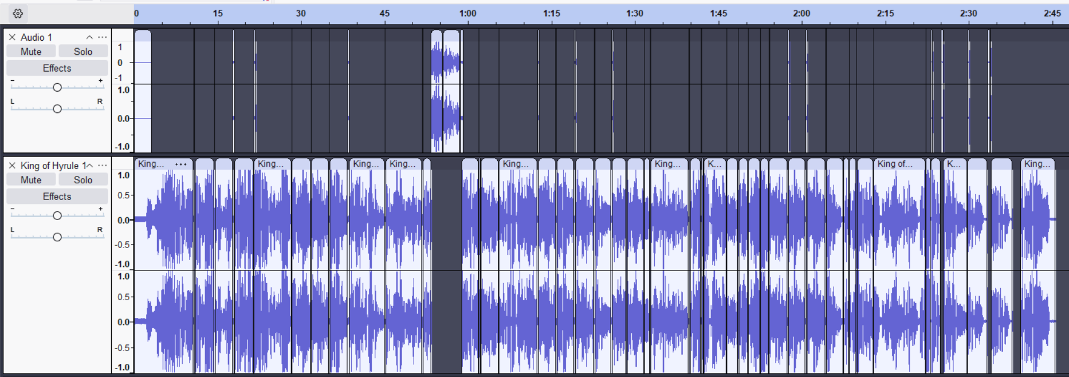Click timeline ruler at 2:30 mark
This screenshot has height=377, width=1069.
[968, 14]
